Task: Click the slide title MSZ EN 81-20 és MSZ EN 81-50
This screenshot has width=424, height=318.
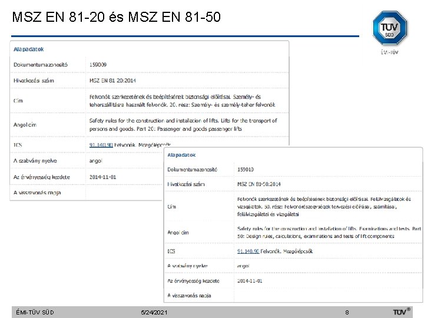Action: tap(117, 16)
